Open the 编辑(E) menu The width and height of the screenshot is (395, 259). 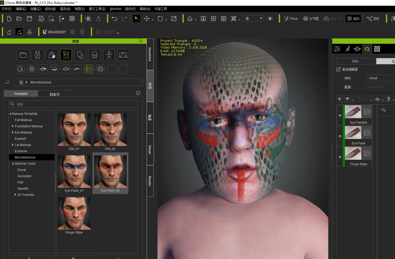coord(21,9)
